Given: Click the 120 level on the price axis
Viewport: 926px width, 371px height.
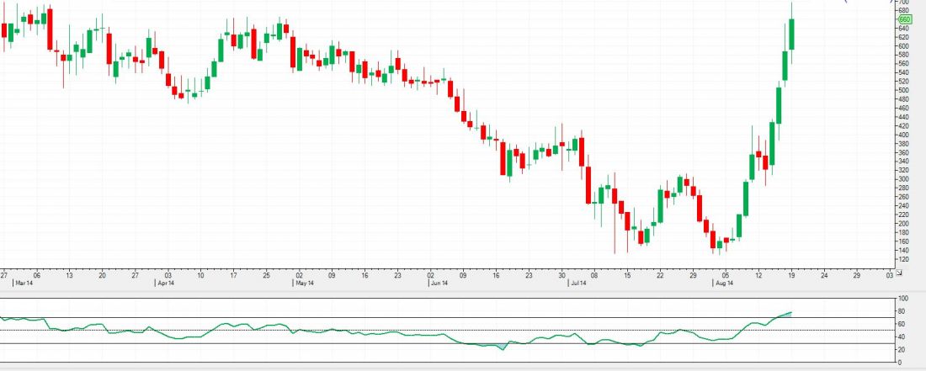Looking at the screenshot, I should click(904, 259).
